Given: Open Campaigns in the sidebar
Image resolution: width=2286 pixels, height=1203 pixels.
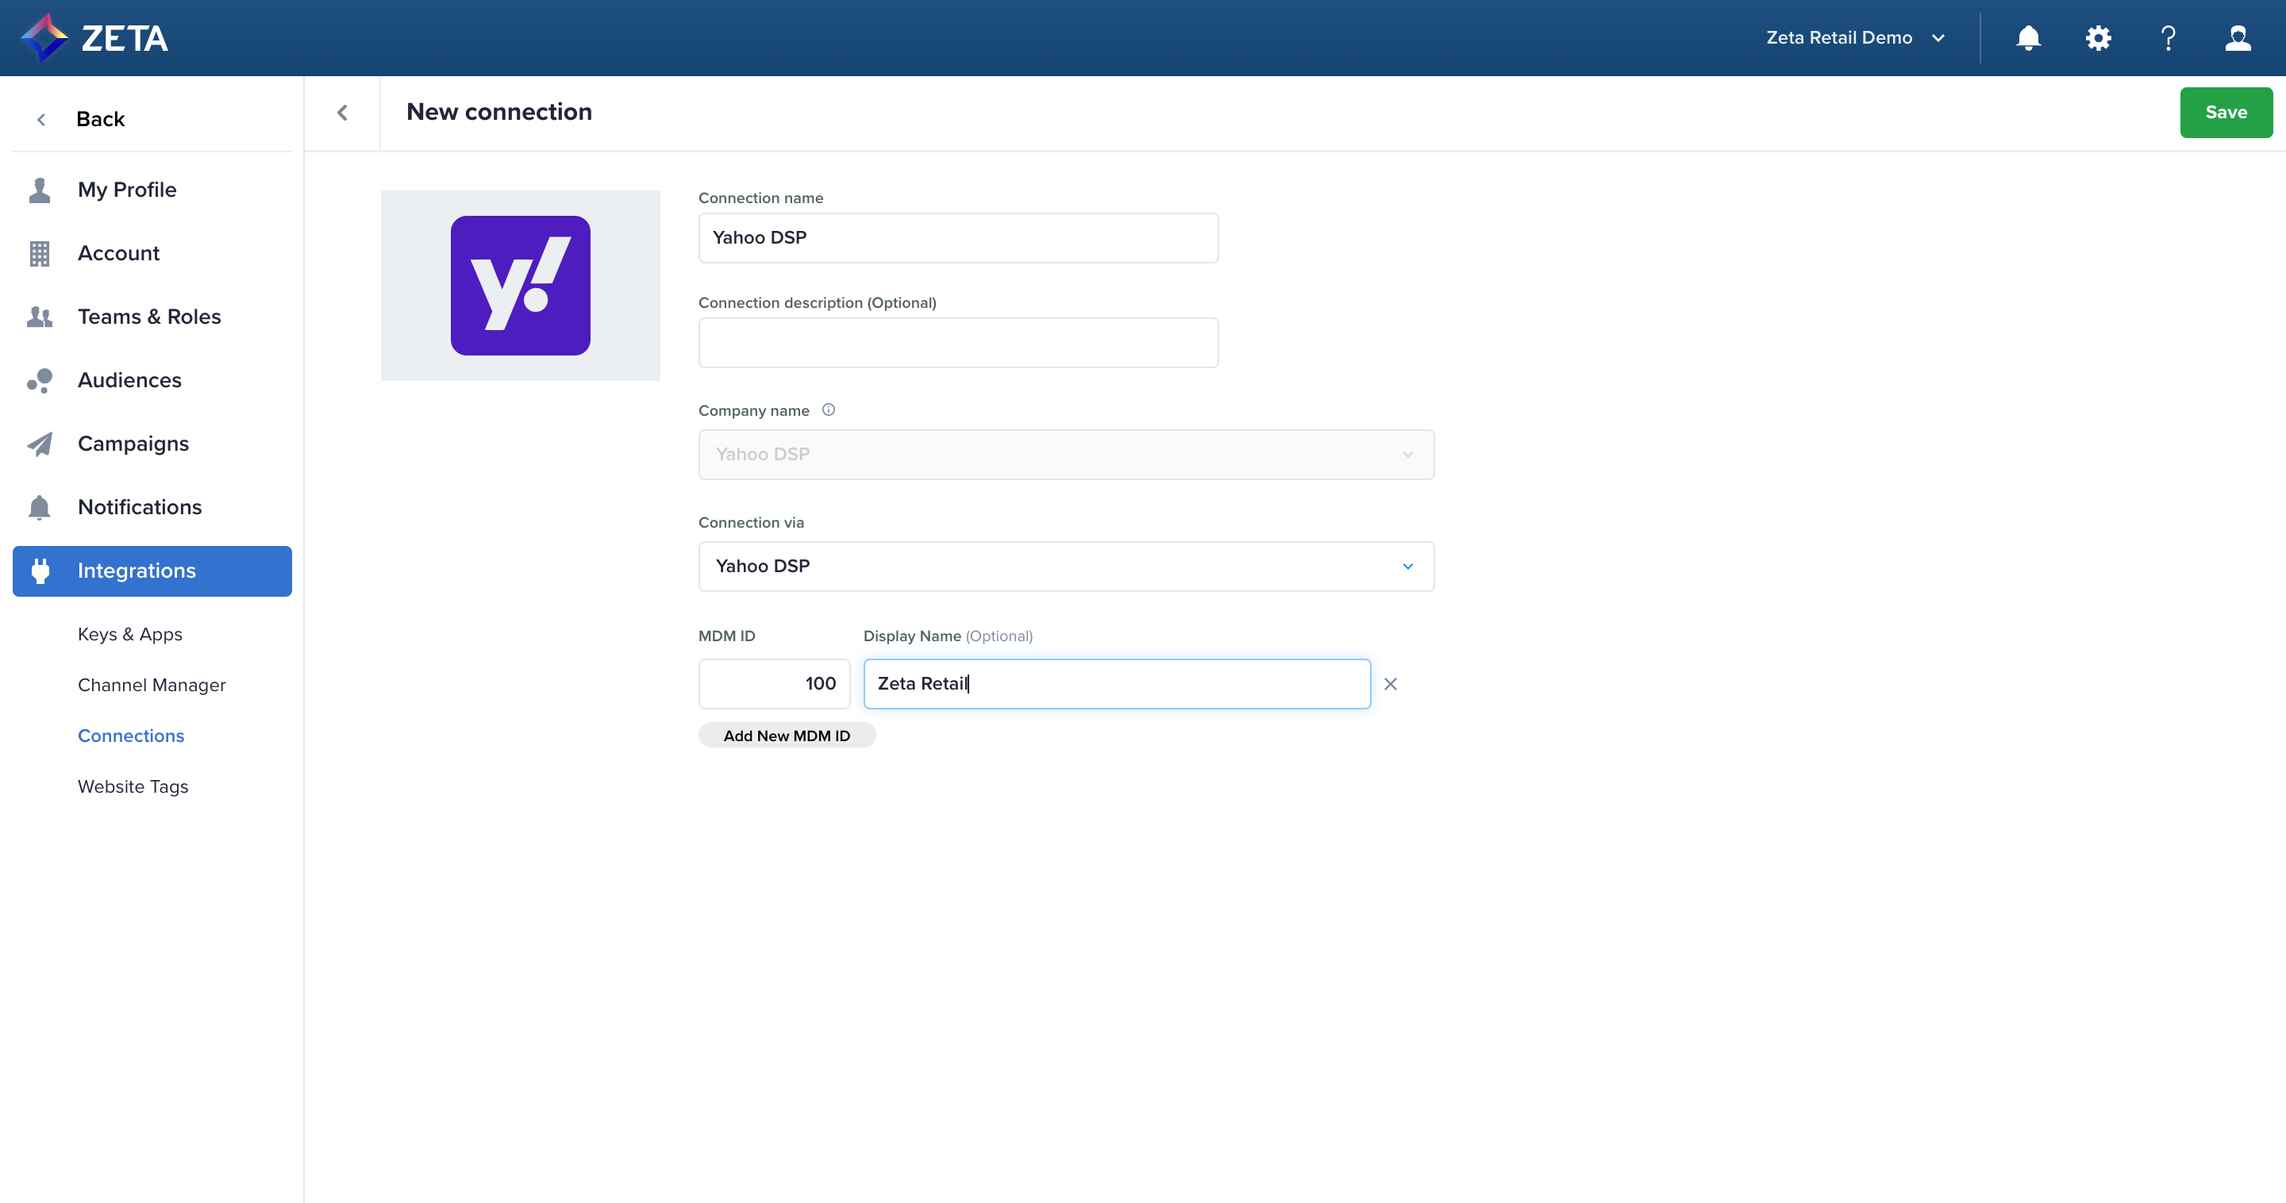Looking at the screenshot, I should pos(133,444).
